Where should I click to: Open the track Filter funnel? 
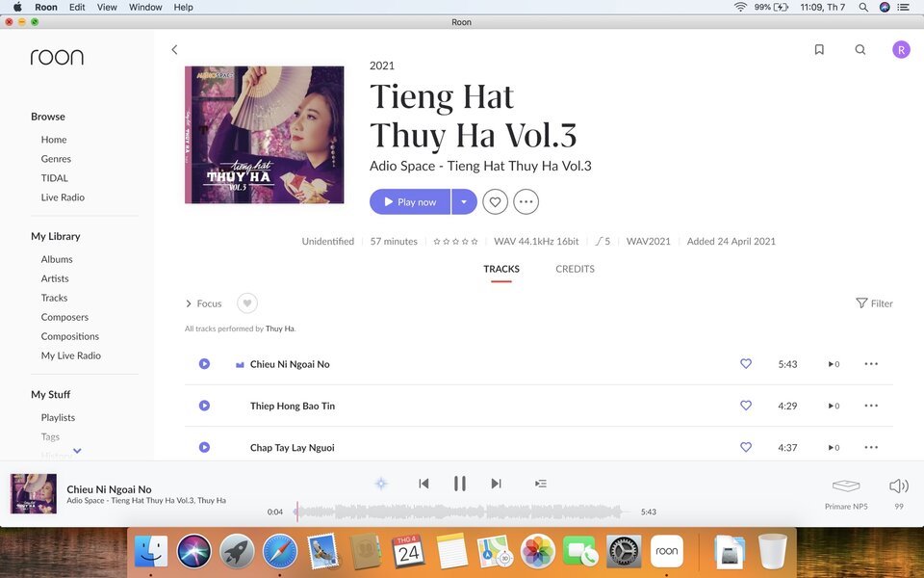coord(875,303)
